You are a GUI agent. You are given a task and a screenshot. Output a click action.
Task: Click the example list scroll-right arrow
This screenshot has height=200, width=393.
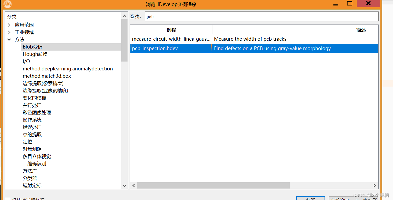pyautogui.click(x=375, y=185)
